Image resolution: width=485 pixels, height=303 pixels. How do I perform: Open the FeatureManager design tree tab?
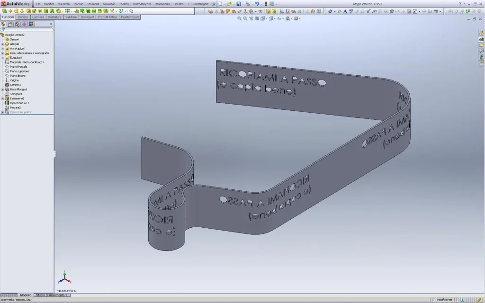3,24
